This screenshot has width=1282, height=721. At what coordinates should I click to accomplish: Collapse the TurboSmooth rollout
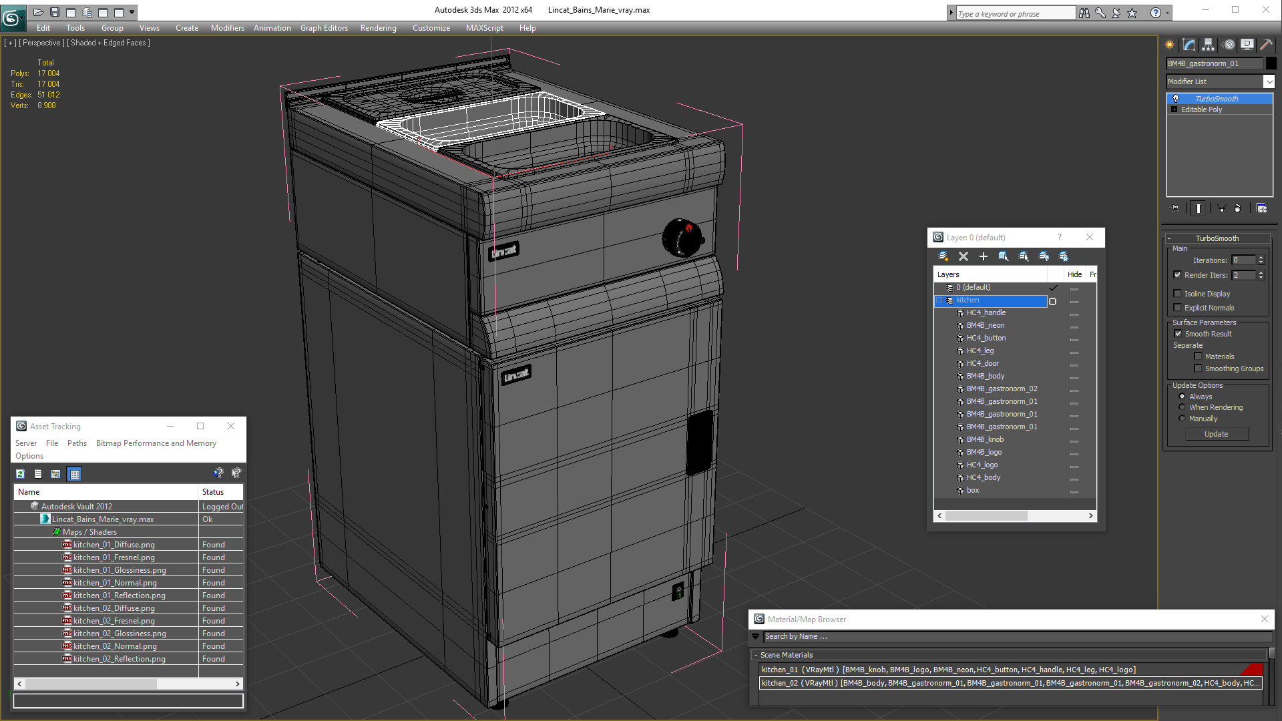click(x=1169, y=238)
